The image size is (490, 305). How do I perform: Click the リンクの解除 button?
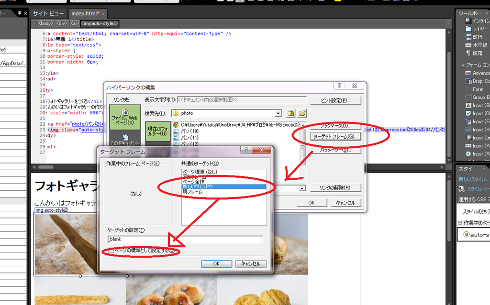coord(335,187)
